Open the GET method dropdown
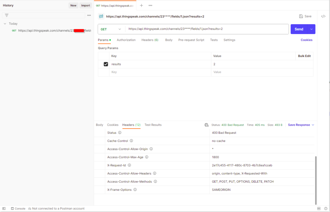Screen dimensions: 330x212 coord(111,29)
